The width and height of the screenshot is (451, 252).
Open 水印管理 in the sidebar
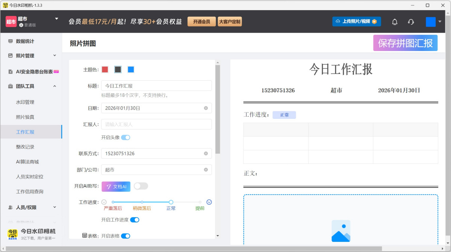[x=25, y=102]
